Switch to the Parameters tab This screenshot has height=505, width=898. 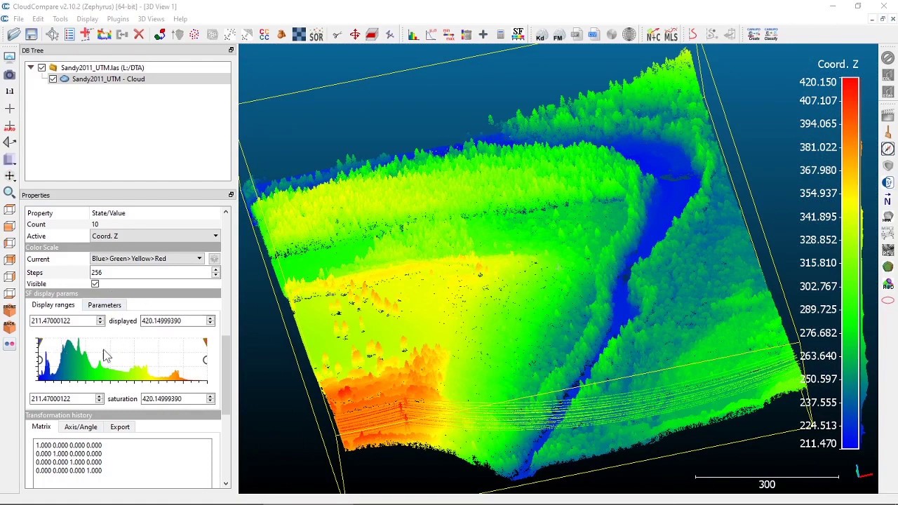tap(104, 305)
